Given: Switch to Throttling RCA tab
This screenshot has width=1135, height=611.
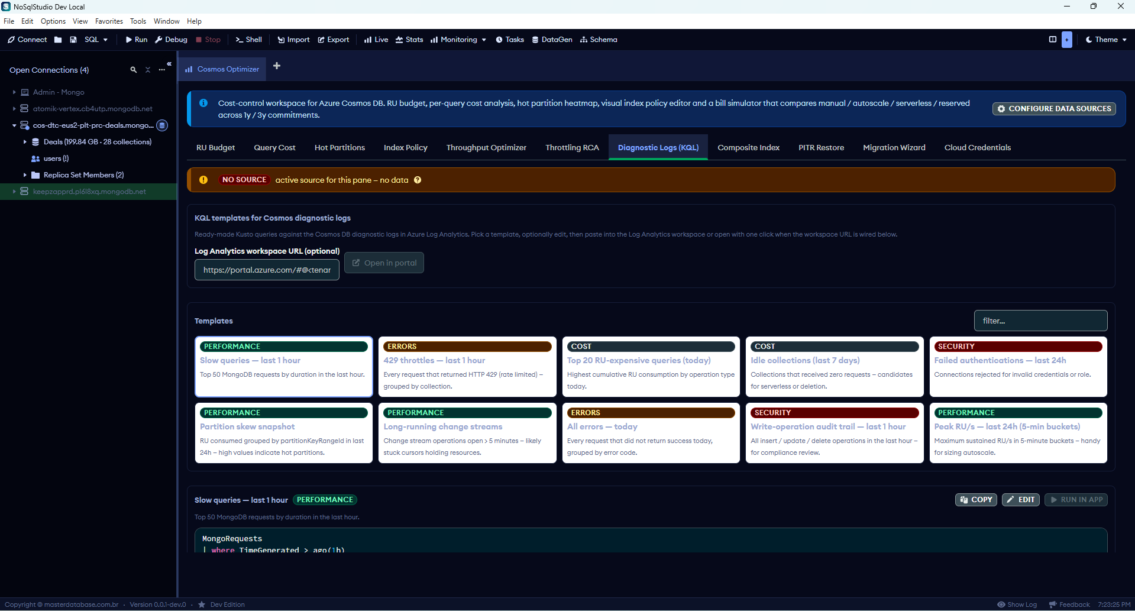Looking at the screenshot, I should (572, 148).
